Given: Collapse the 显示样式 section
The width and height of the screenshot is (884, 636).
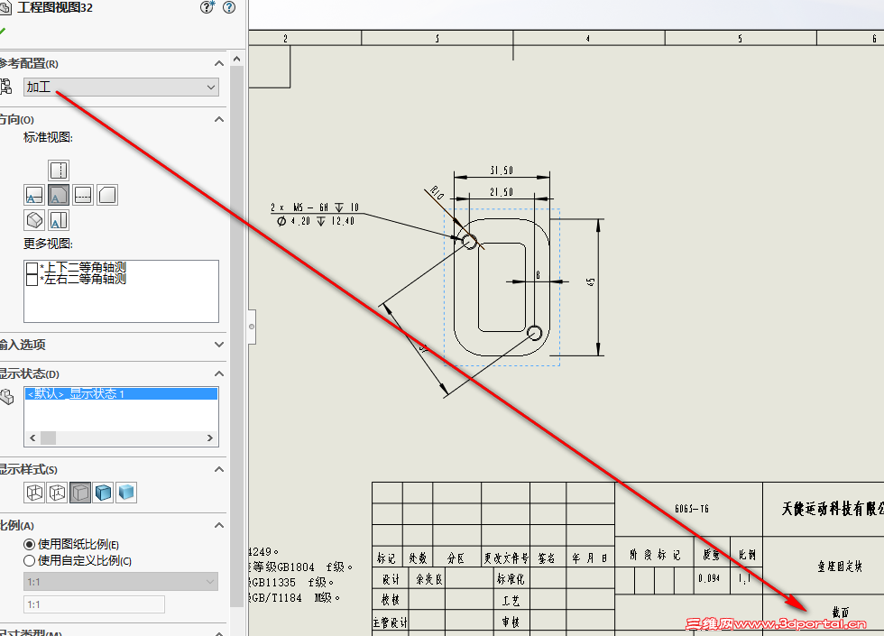Looking at the screenshot, I should (219, 469).
